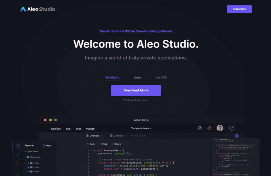Collapse the Main folder tree item
This screenshot has height=176, width=271.
click(25, 157)
